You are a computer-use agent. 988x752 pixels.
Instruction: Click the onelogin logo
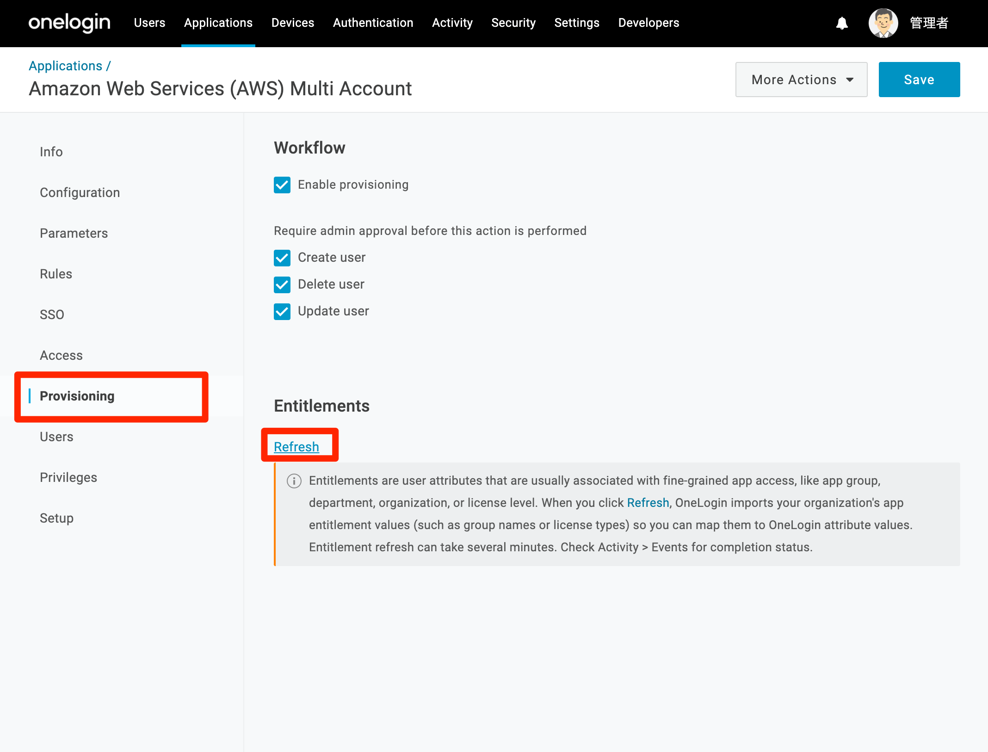(x=69, y=23)
